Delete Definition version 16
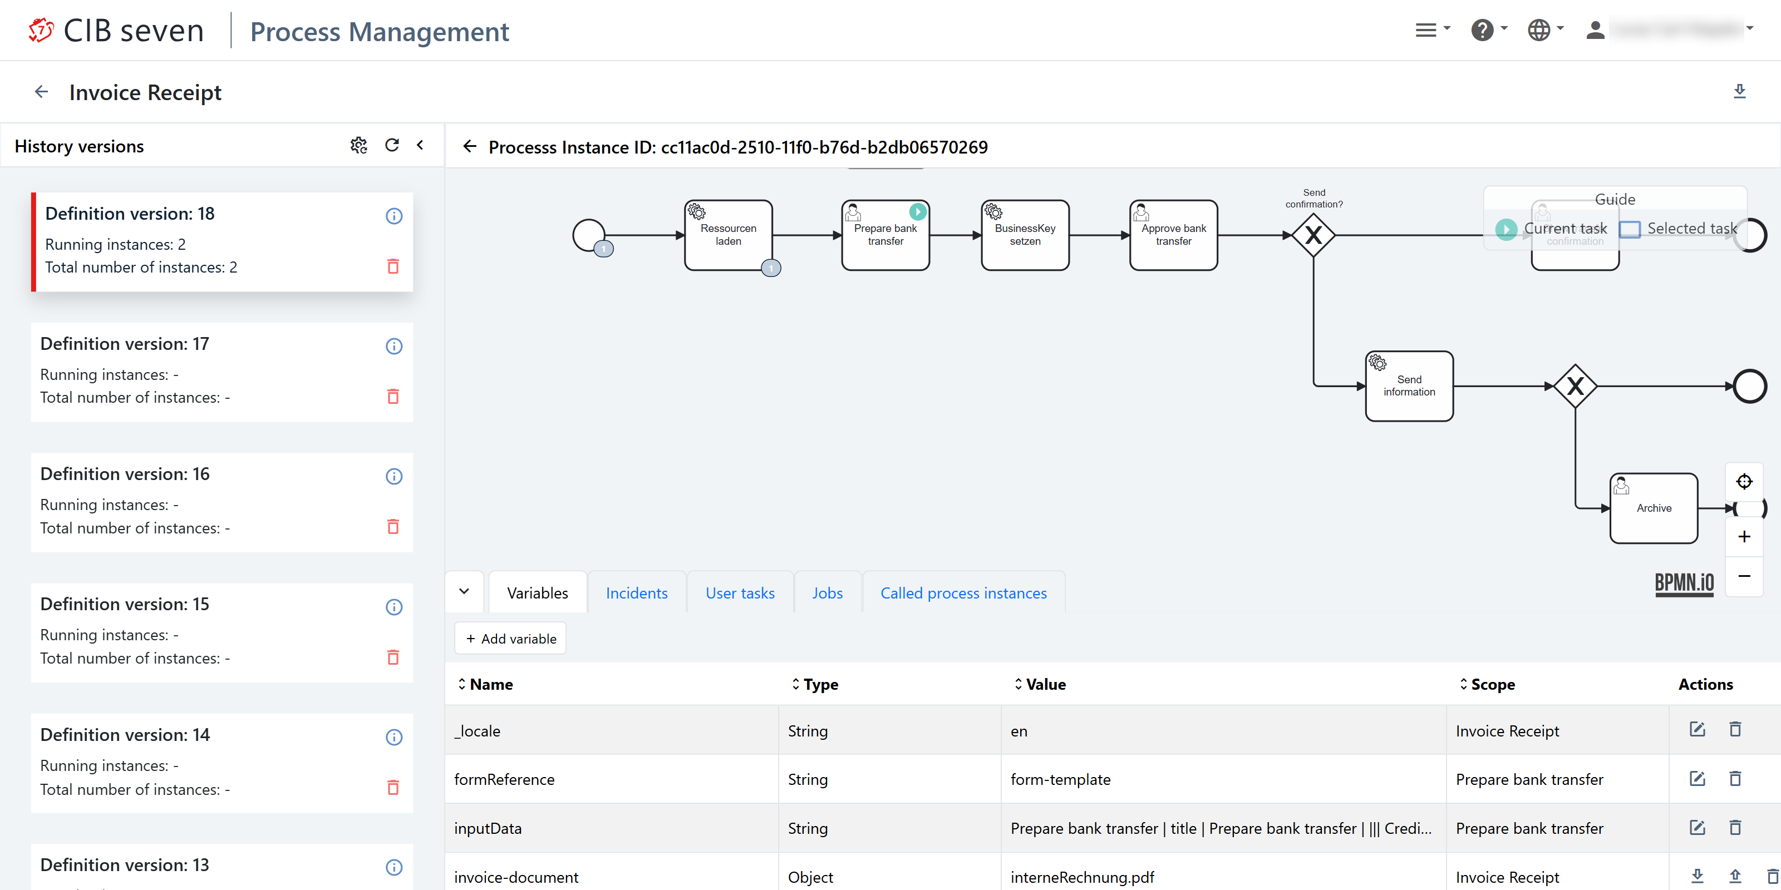 pos(393,527)
